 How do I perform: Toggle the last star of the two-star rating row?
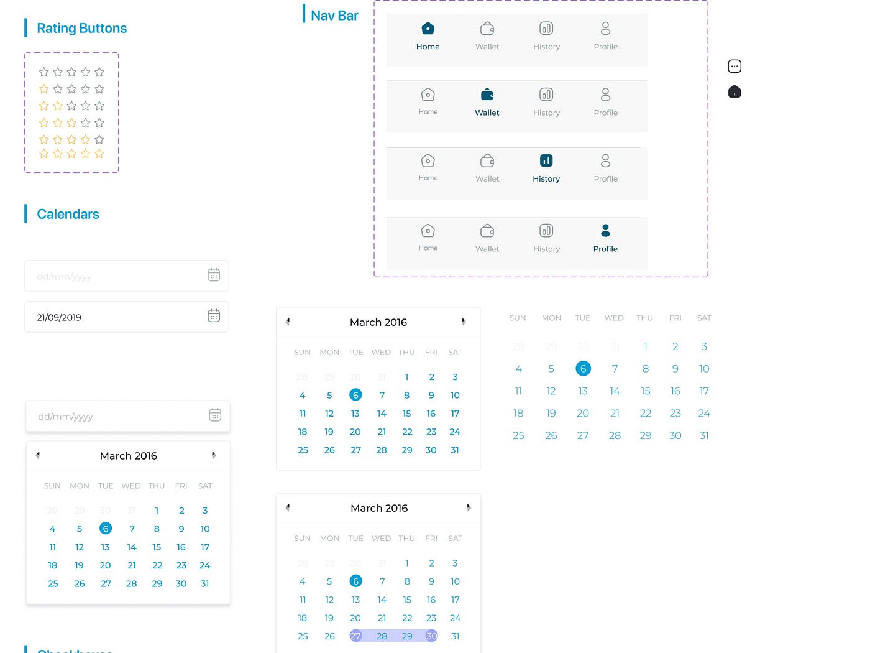pyautogui.click(x=99, y=106)
